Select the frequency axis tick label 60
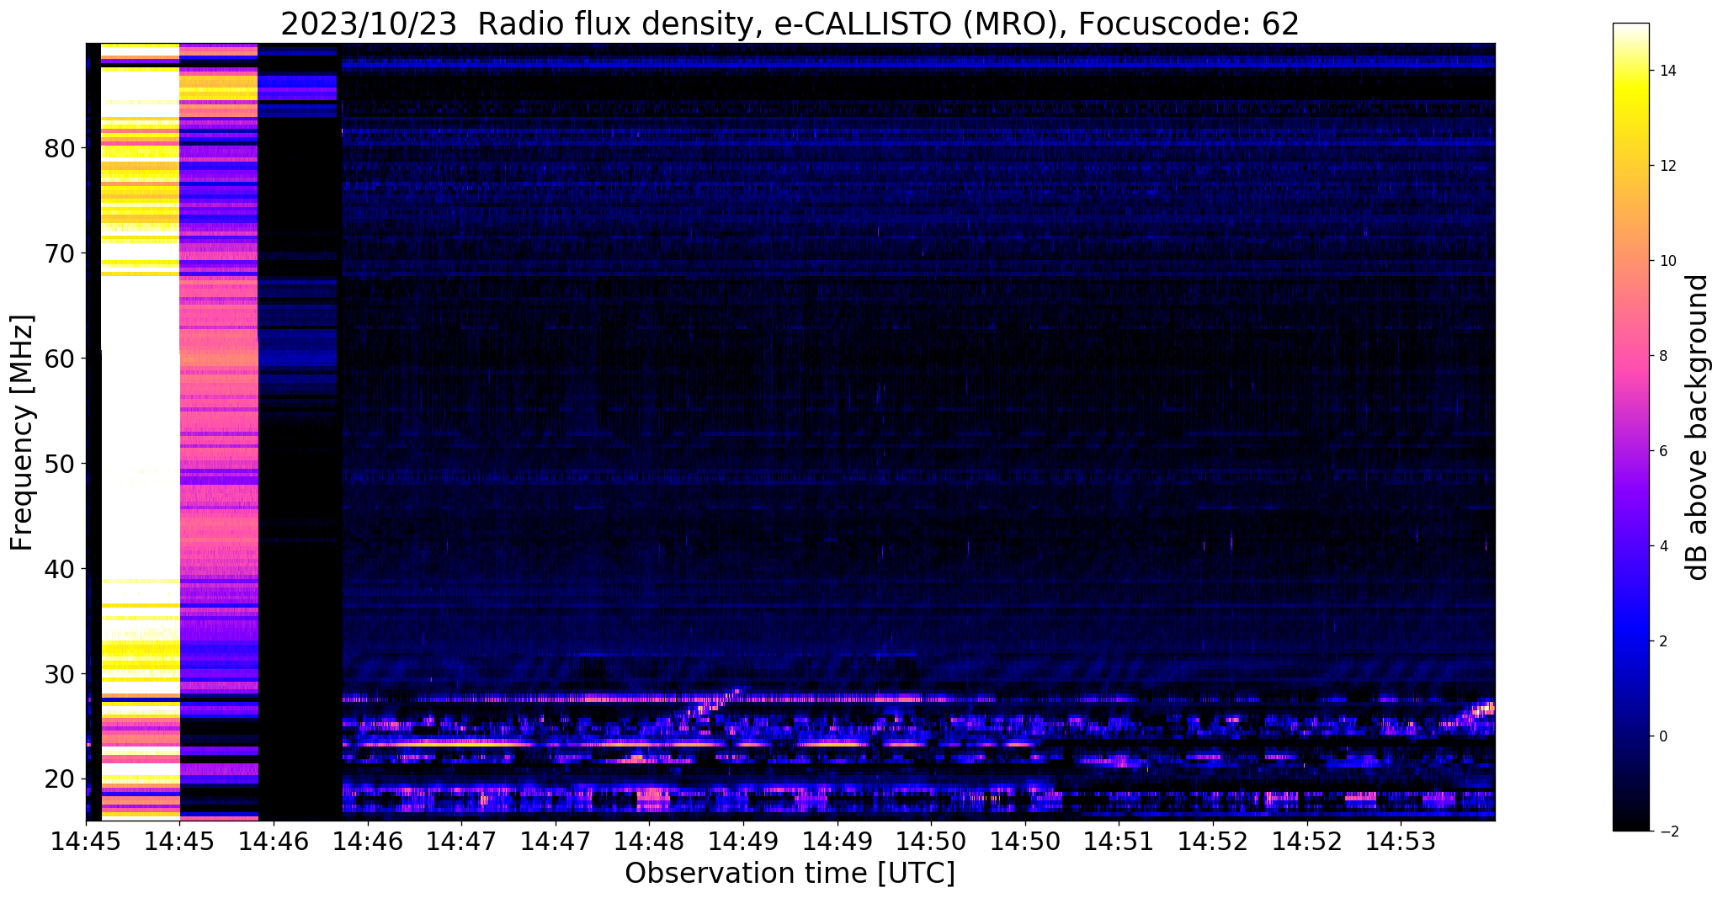The image size is (1723, 898). (60, 359)
